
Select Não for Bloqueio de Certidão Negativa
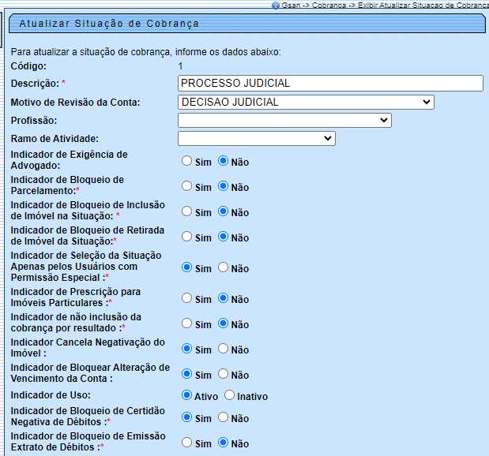(x=223, y=417)
